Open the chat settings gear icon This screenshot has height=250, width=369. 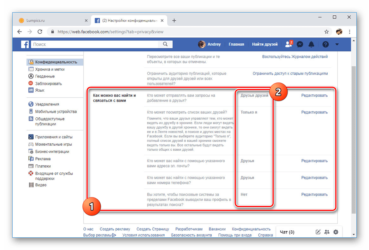point(336,232)
